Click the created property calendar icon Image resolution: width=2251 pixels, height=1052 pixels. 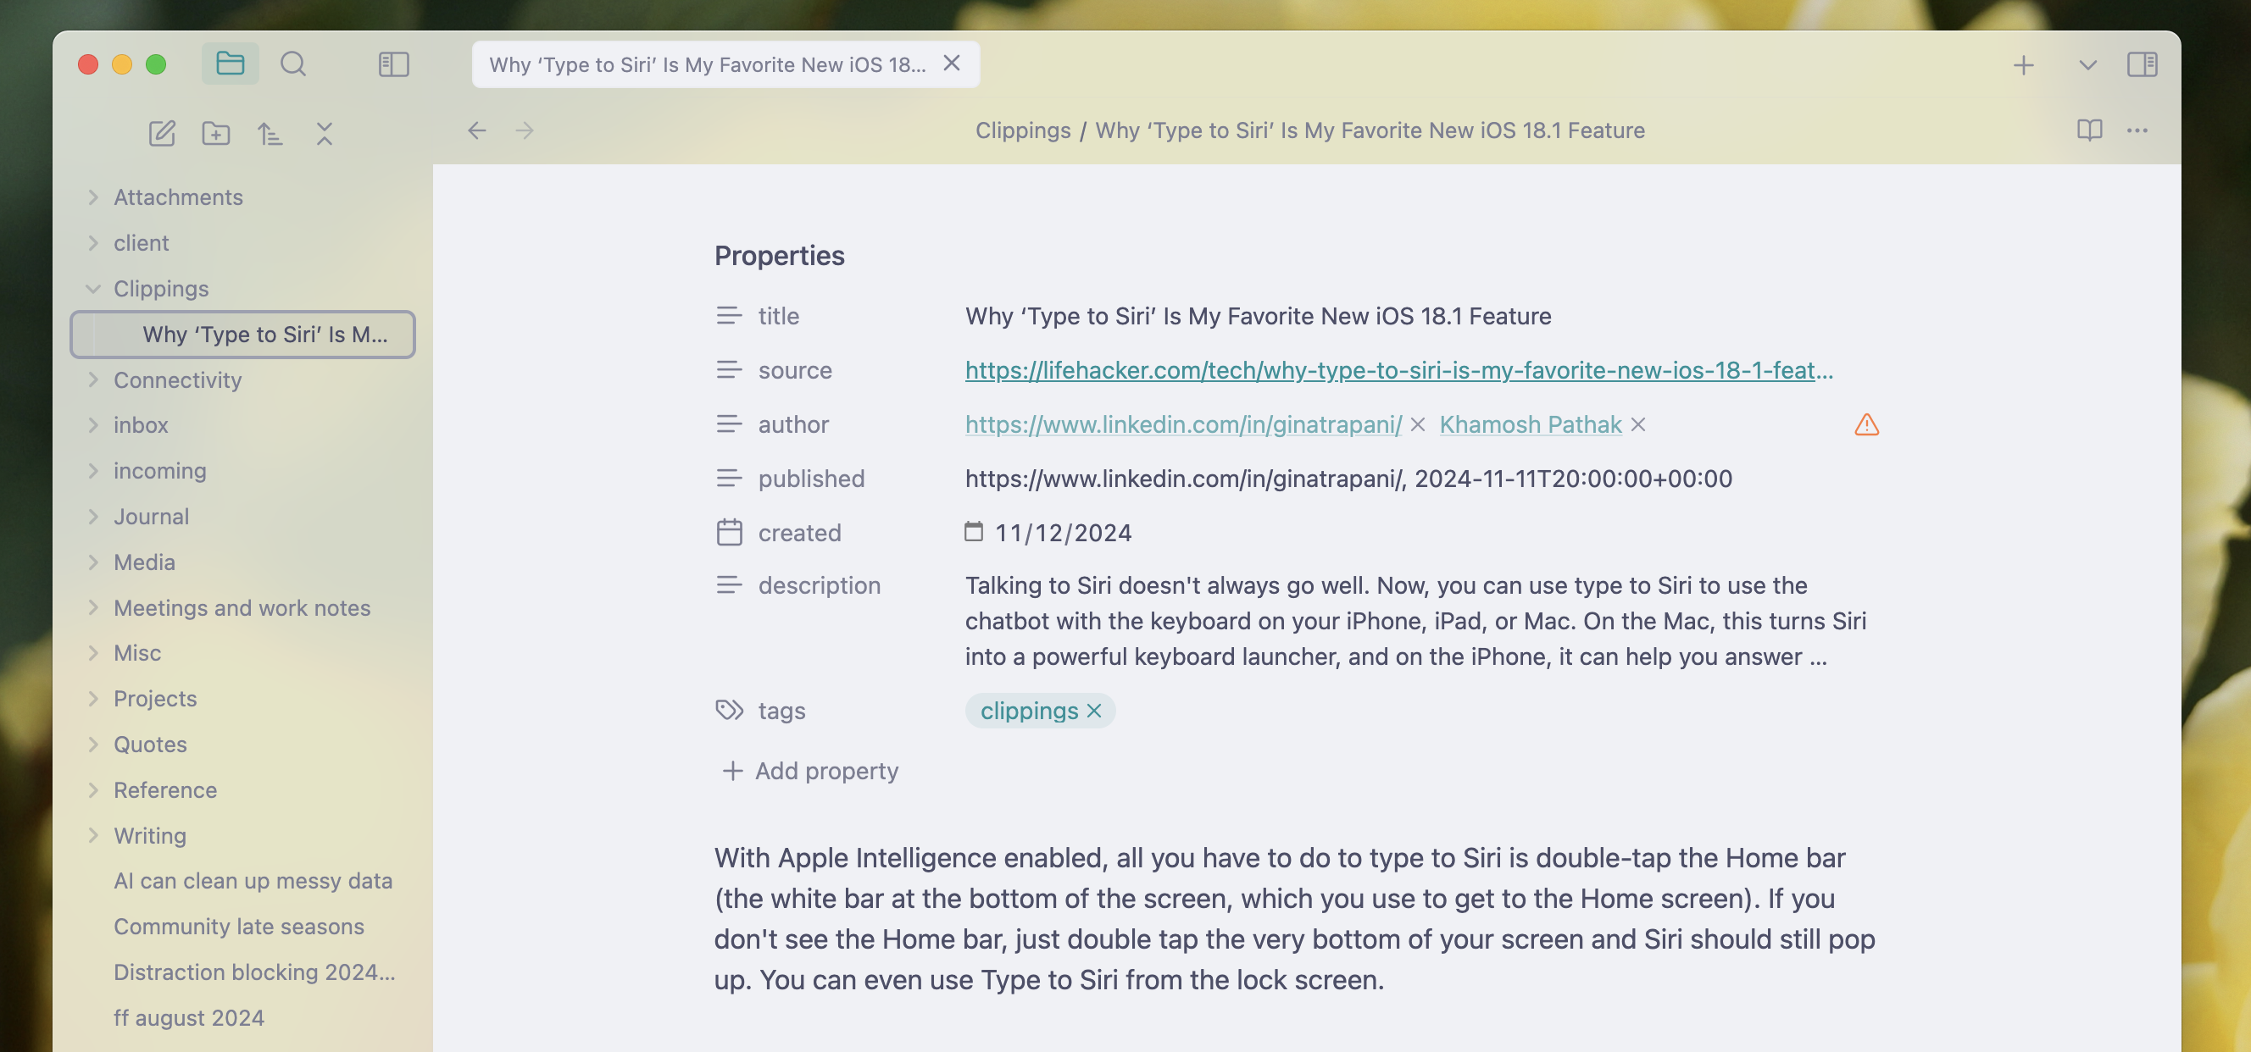729,532
